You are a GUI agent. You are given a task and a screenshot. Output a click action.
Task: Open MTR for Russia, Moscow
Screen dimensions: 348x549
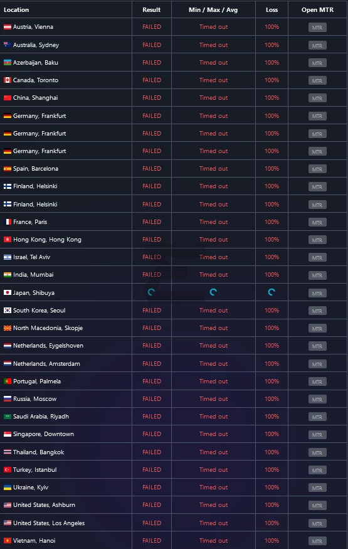click(317, 400)
